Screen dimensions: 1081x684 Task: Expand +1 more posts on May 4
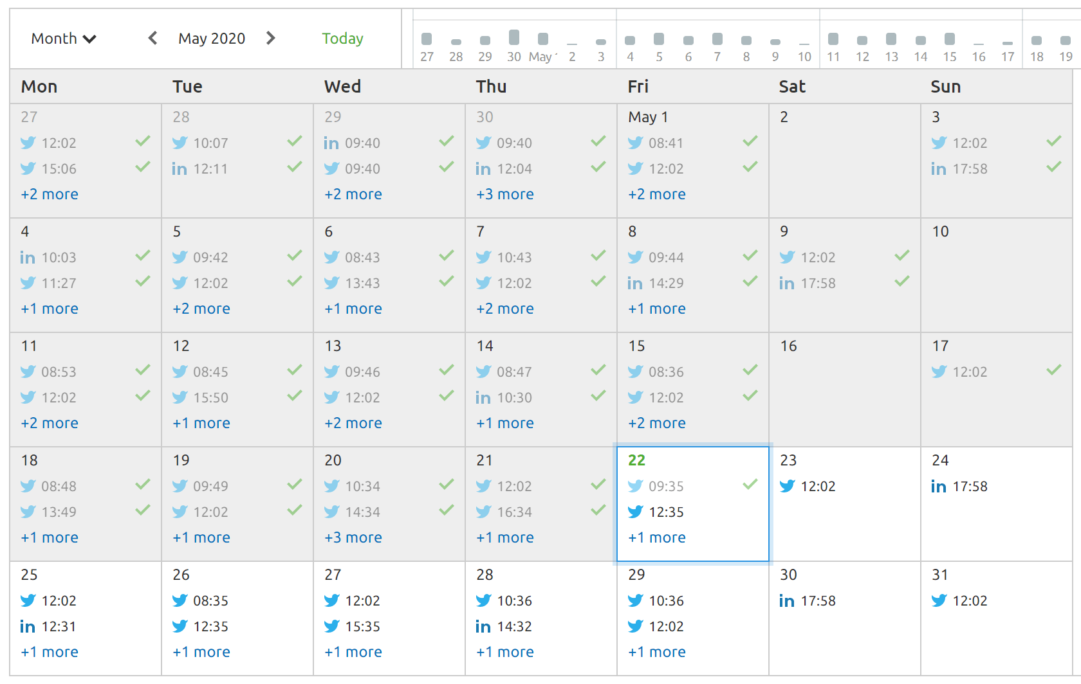50,309
